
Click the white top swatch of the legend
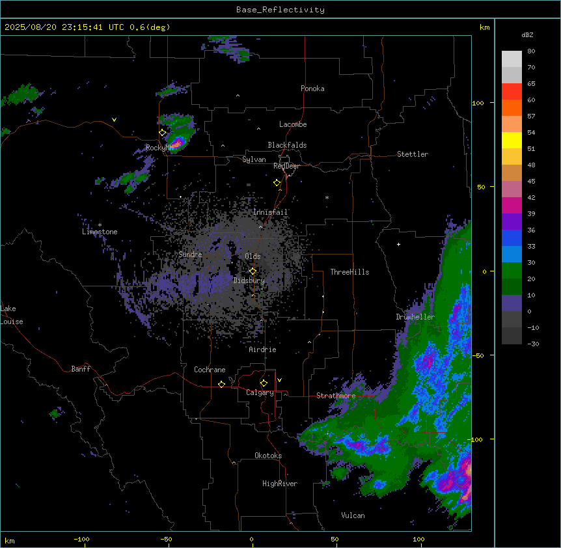(512, 59)
